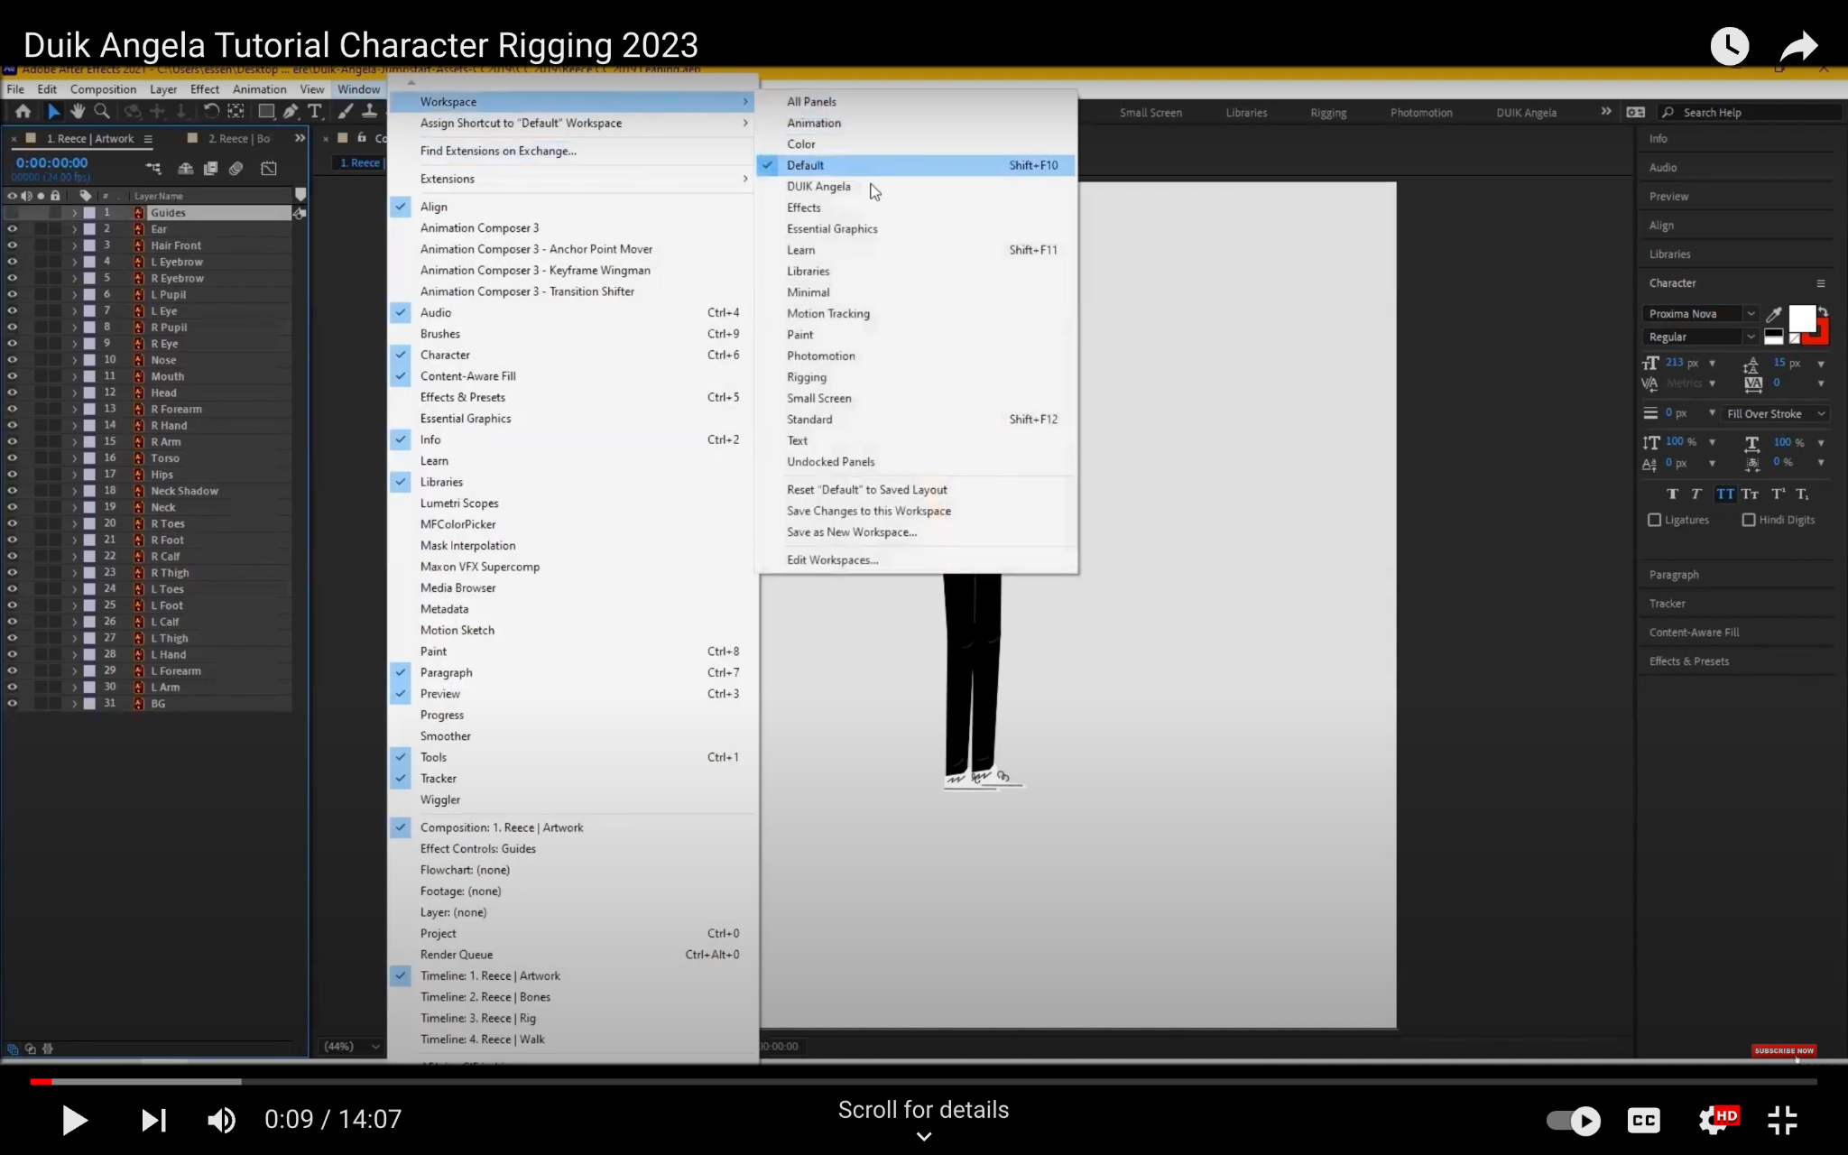Choose DUIK Angela workspace from submenu
Image resolution: width=1848 pixels, height=1155 pixels.
pyautogui.click(x=818, y=187)
